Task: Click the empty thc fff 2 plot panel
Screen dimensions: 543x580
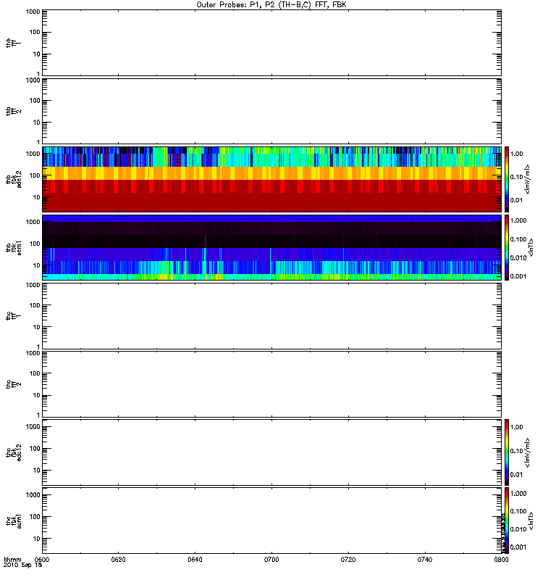Action: (x=272, y=384)
